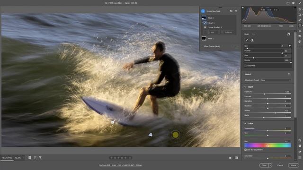Collapse the Light section
The width and height of the screenshot is (303, 170).
tap(245, 87)
